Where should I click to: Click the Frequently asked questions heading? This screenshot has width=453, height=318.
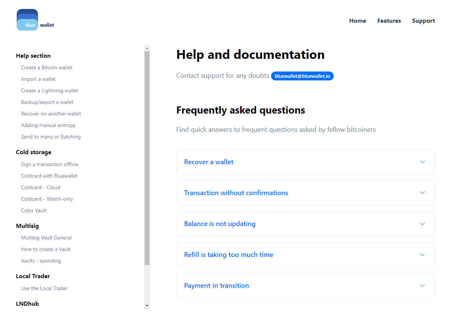[240, 110]
